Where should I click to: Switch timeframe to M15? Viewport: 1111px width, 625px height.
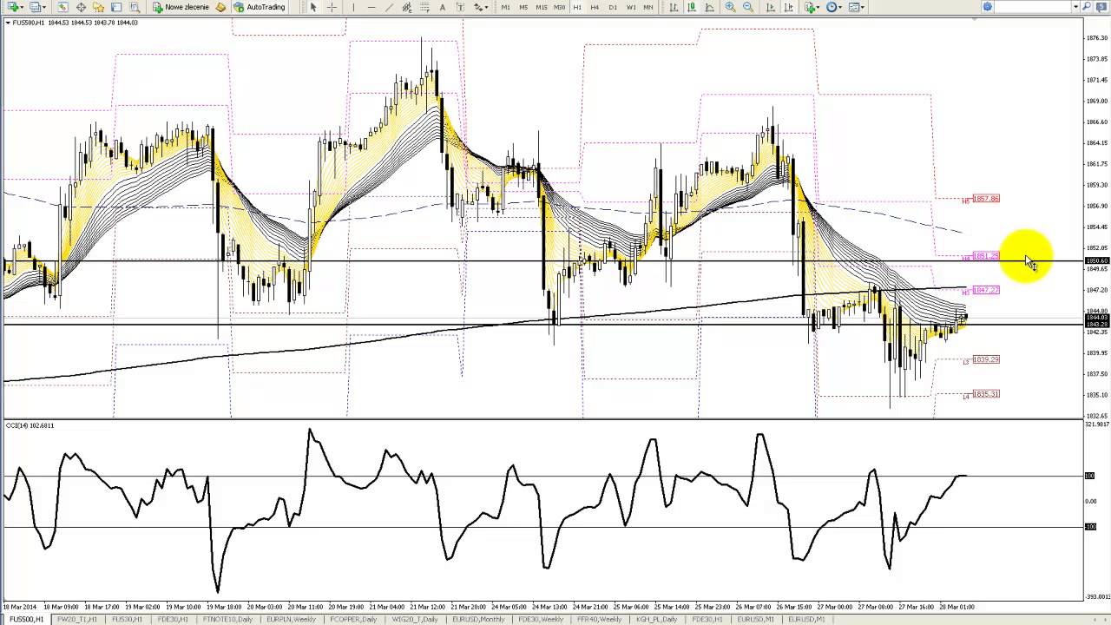542,7
